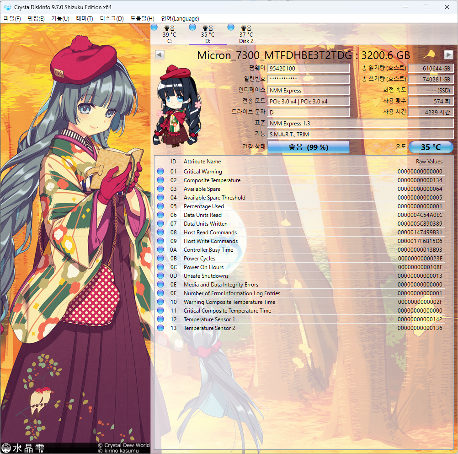Open the 테마(T) menu
Viewport: 458px width, 454px height.
(85, 19)
